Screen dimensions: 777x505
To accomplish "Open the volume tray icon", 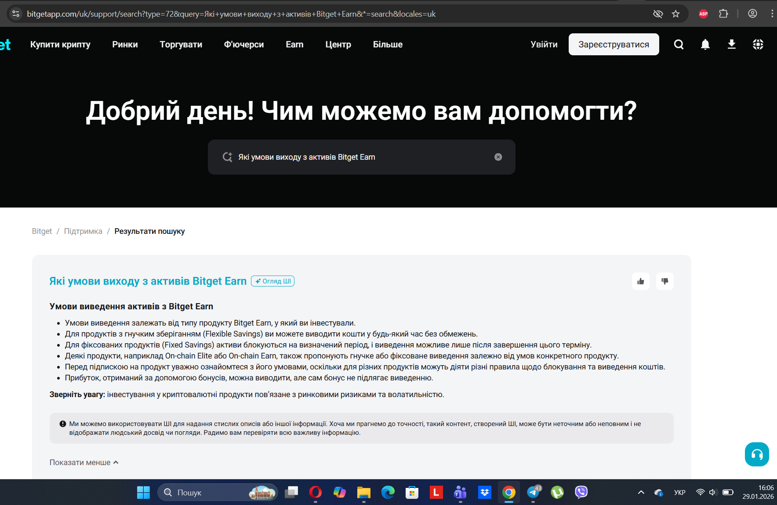I will [x=713, y=492].
